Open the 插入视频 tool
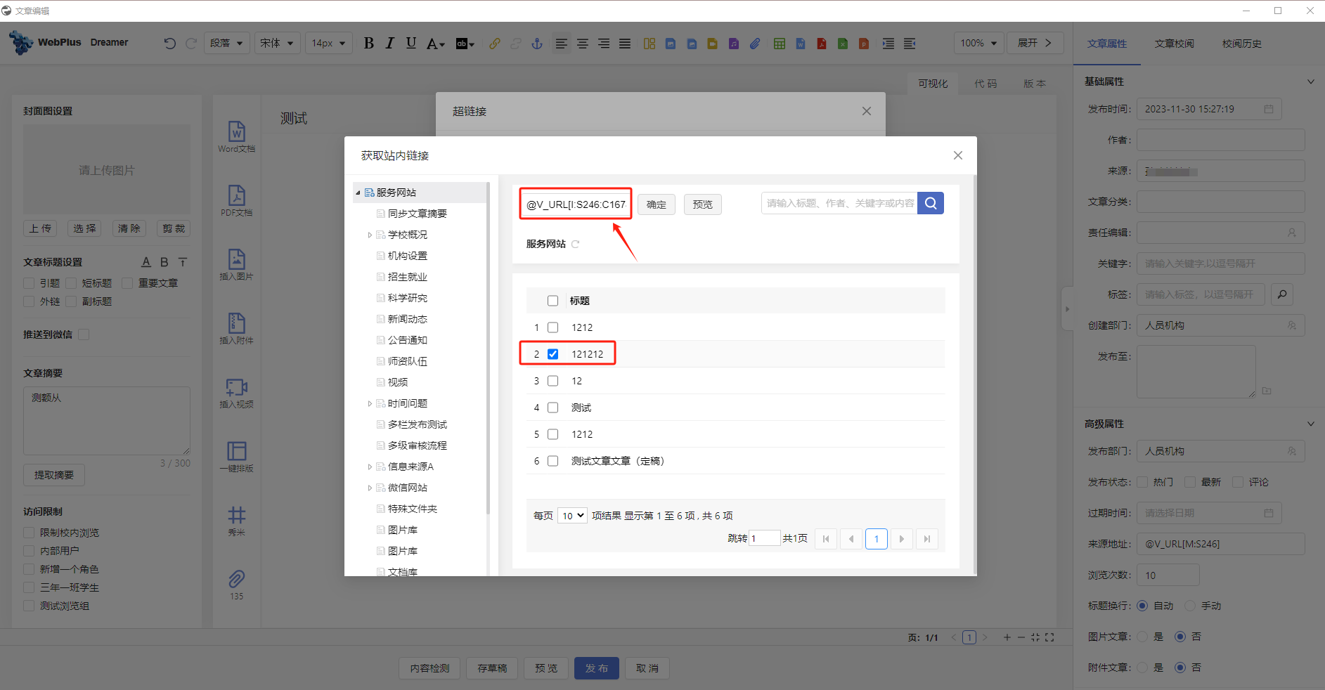Viewport: 1325px width, 690px height. (237, 388)
